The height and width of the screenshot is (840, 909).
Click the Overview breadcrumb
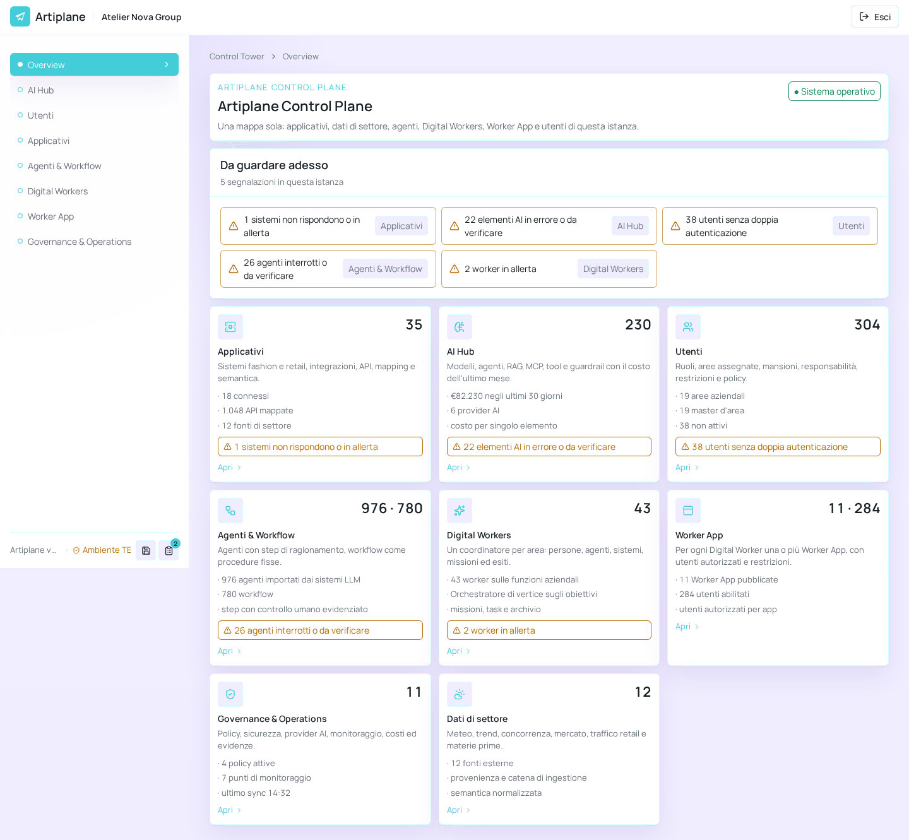[300, 56]
